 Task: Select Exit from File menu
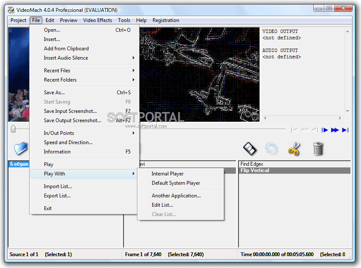(85, 208)
